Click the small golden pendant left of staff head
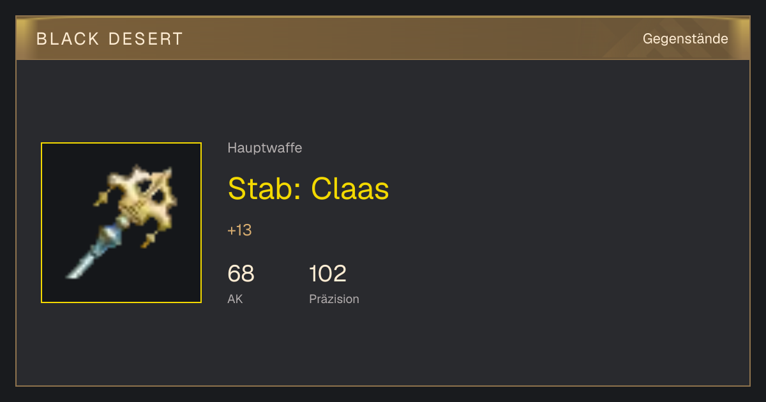The height and width of the screenshot is (402, 766). (101, 198)
